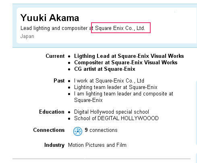Viewport: 197px width, 163px height.
Task: Open CG artist at Square-Enix position
Action: point(105,69)
